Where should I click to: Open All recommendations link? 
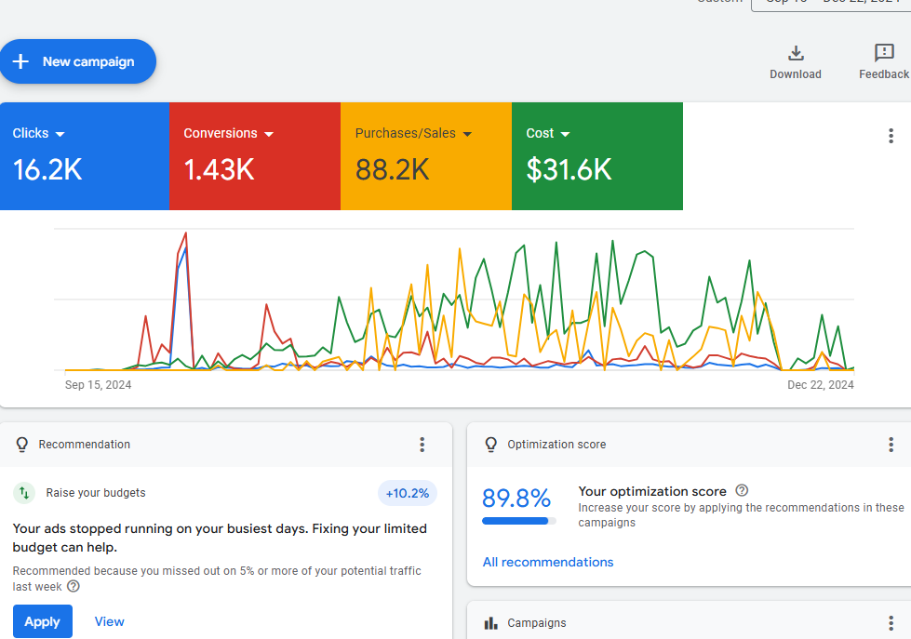(x=548, y=563)
